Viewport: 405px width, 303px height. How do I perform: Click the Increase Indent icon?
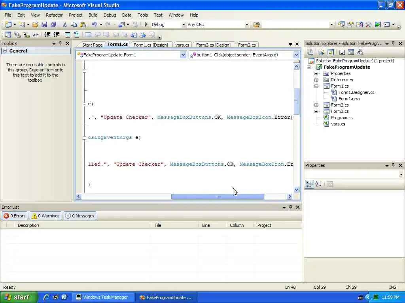point(56,35)
